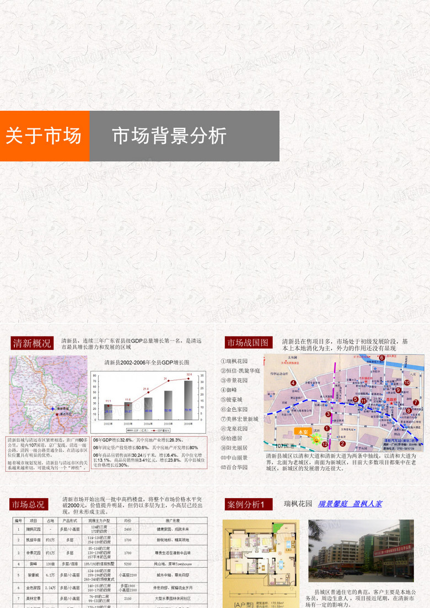Click legend entry ⑪中山丽景

[234, 457]
